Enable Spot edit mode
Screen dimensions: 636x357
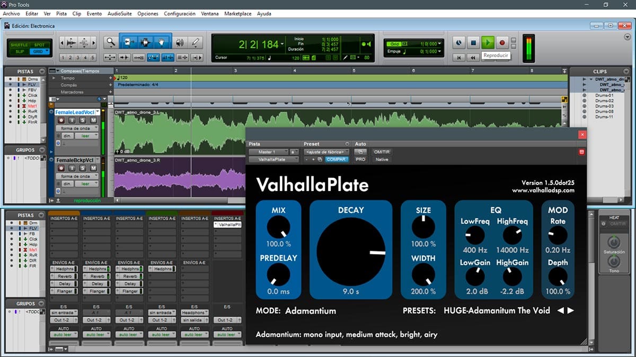39,45
